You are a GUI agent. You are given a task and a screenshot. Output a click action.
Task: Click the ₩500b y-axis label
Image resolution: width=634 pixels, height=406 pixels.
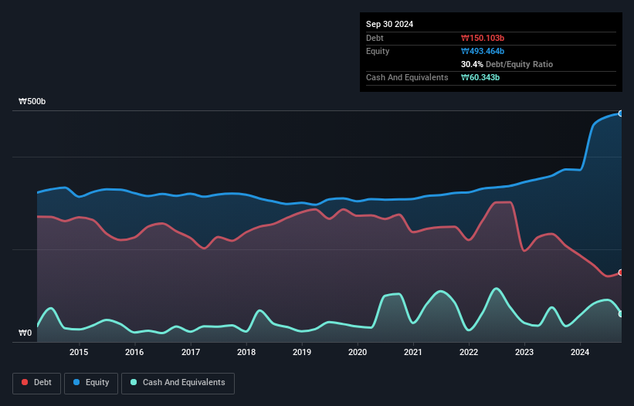(32, 101)
